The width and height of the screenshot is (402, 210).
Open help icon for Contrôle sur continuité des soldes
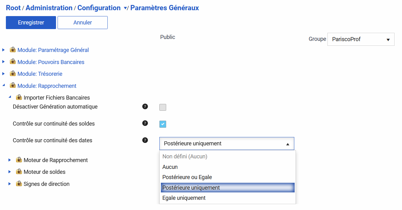[145, 123]
